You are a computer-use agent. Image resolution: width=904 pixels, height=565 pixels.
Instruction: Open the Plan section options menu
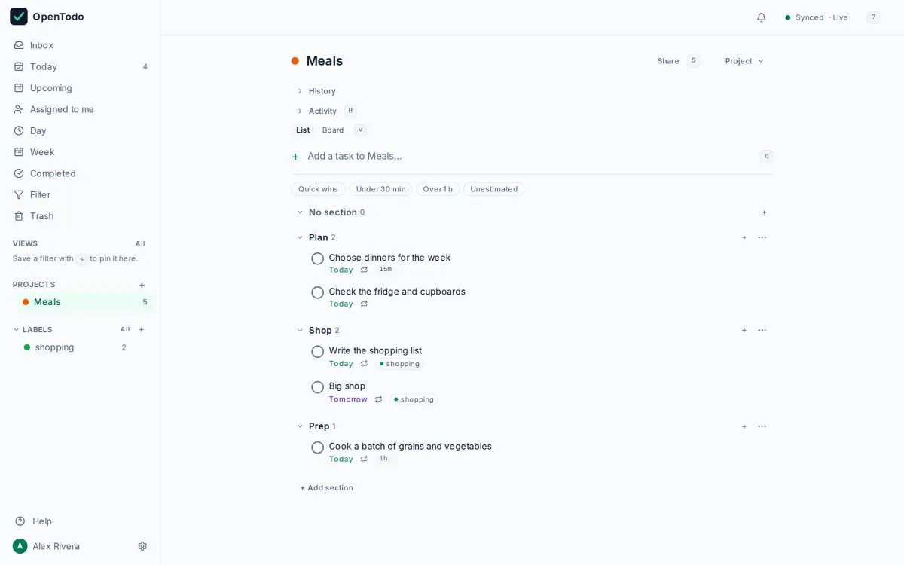click(x=762, y=237)
